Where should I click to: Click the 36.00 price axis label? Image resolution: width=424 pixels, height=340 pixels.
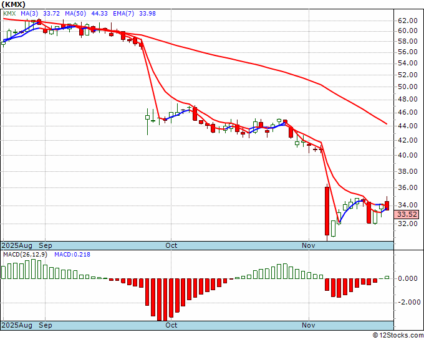tap(408, 187)
